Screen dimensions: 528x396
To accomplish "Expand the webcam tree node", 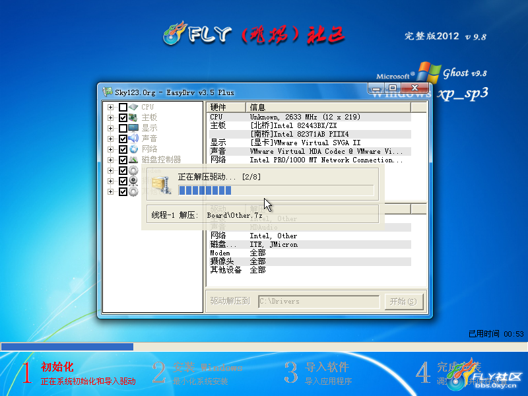I will (x=110, y=181).
